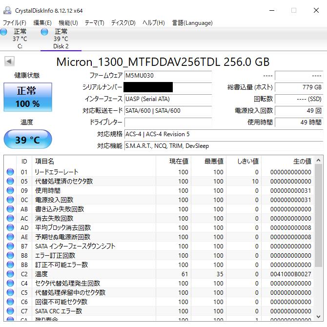This screenshot has width=327, height=327.
Task: Click the previous disk arrow button
Action: tap(9, 61)
